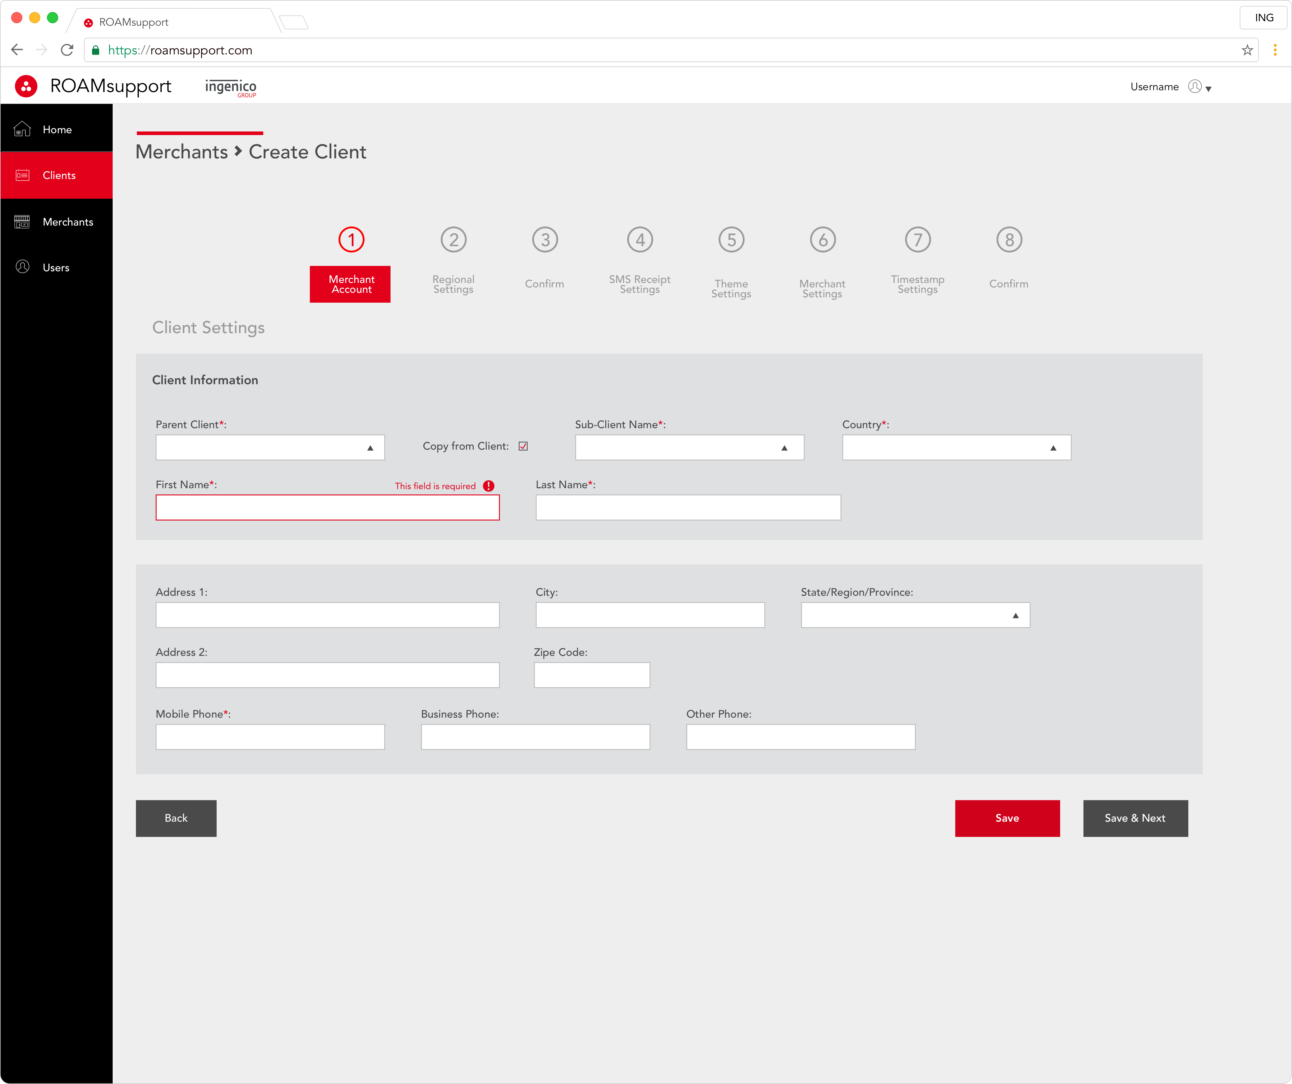Click the ING profile button in browser
The width and height of the screenshot is (1292, 1084).
1264,17
